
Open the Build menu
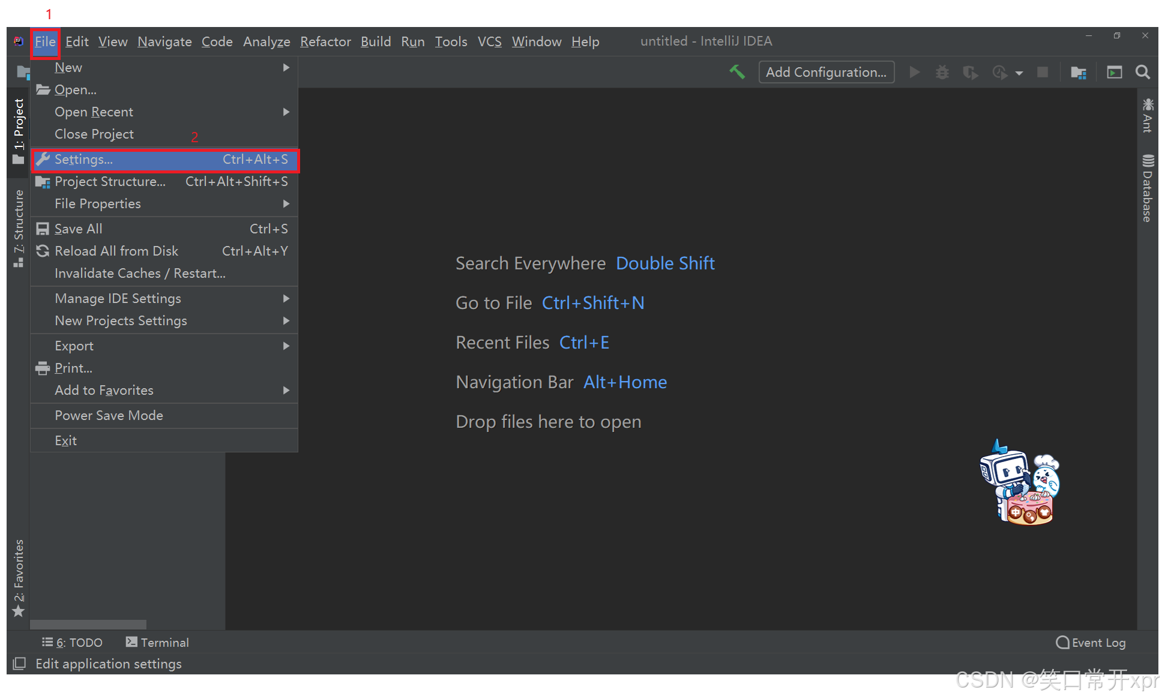pos(376,41)
